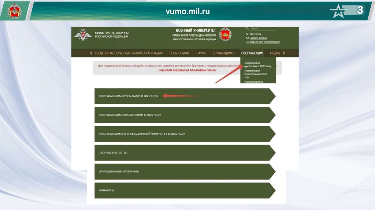This screenshot has height=210, width=375.
Task: Open the Наука menu item
Action: 201,53
